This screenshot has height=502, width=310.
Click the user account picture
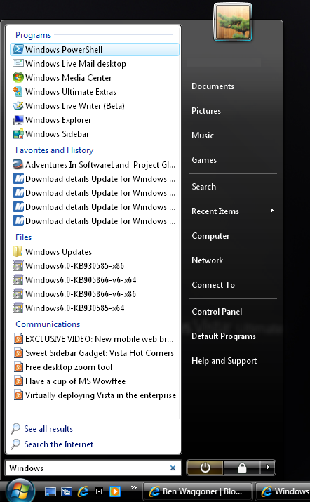[x=233, y=22]
